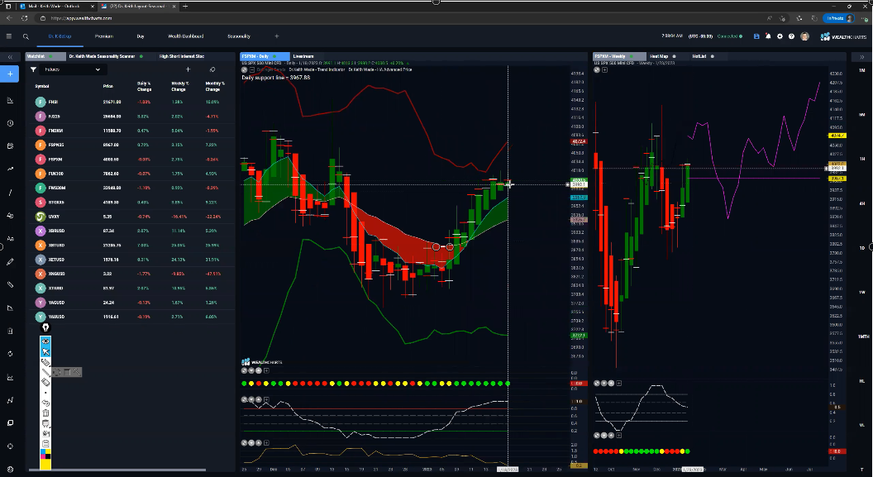This screenshot has width=873, height=477.
Task: Open the High Short Interest Stocks tab
Action: pos(182,56)
